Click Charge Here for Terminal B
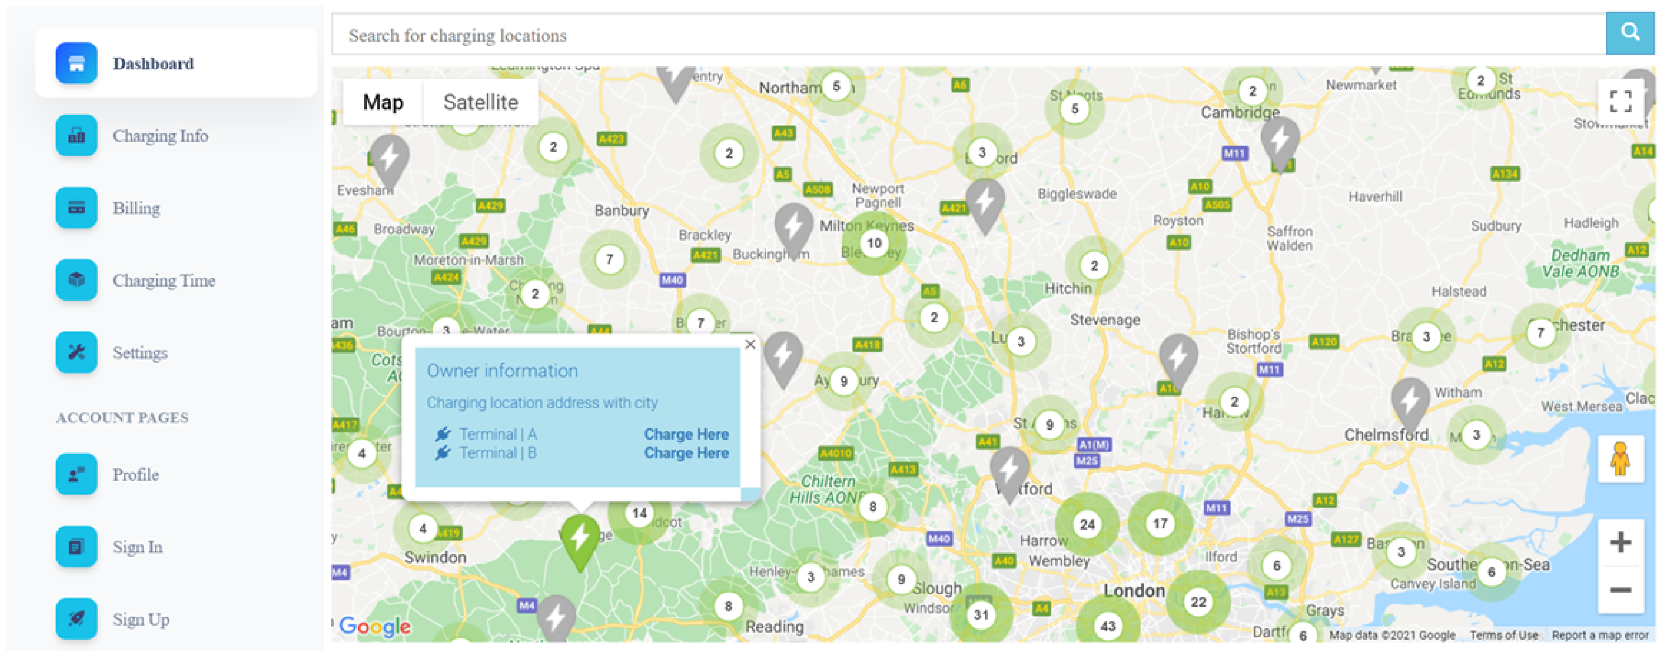The image size is (1665, 658). (686, 454)
